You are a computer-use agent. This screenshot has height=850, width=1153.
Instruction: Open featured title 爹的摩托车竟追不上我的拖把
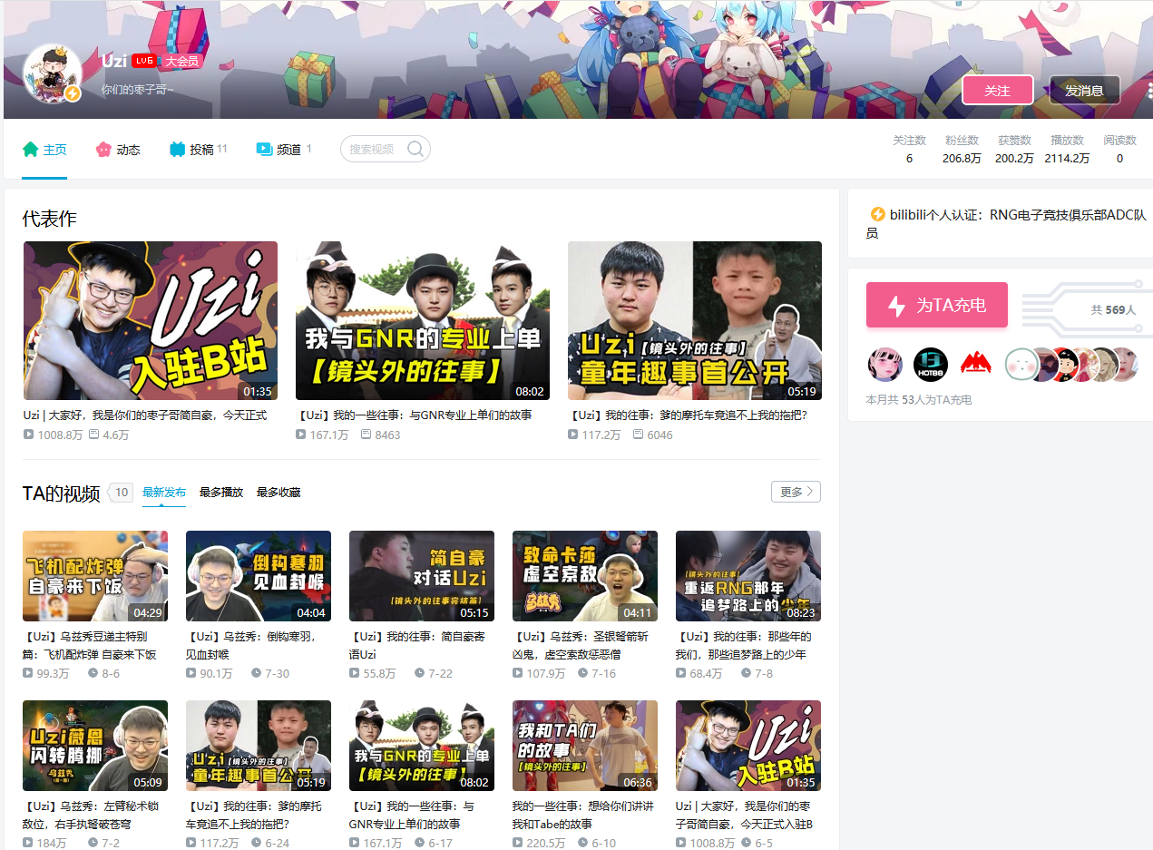pos(688,415)
